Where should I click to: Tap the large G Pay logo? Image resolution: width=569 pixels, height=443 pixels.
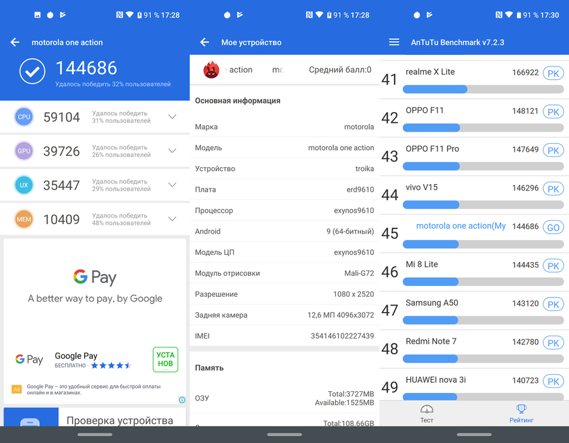pos(95,277)
